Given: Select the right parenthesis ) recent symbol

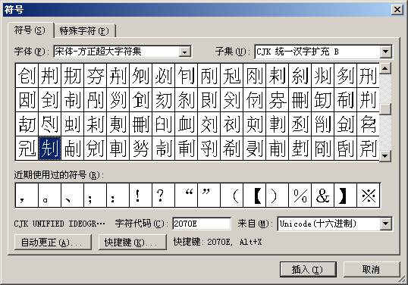Looking at the screenshot, I should pyautogui.click(x=277, y=196).
